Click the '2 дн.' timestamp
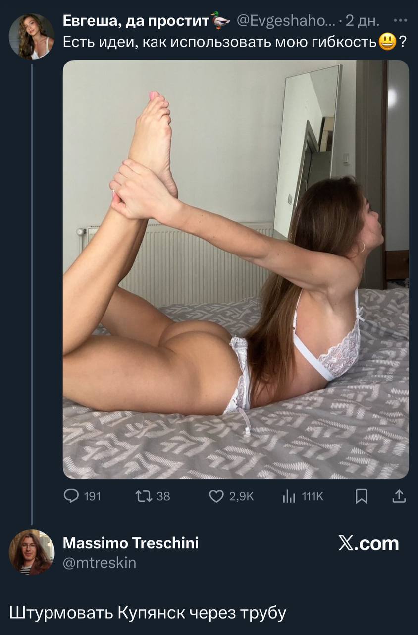 (x=363, y=21)
